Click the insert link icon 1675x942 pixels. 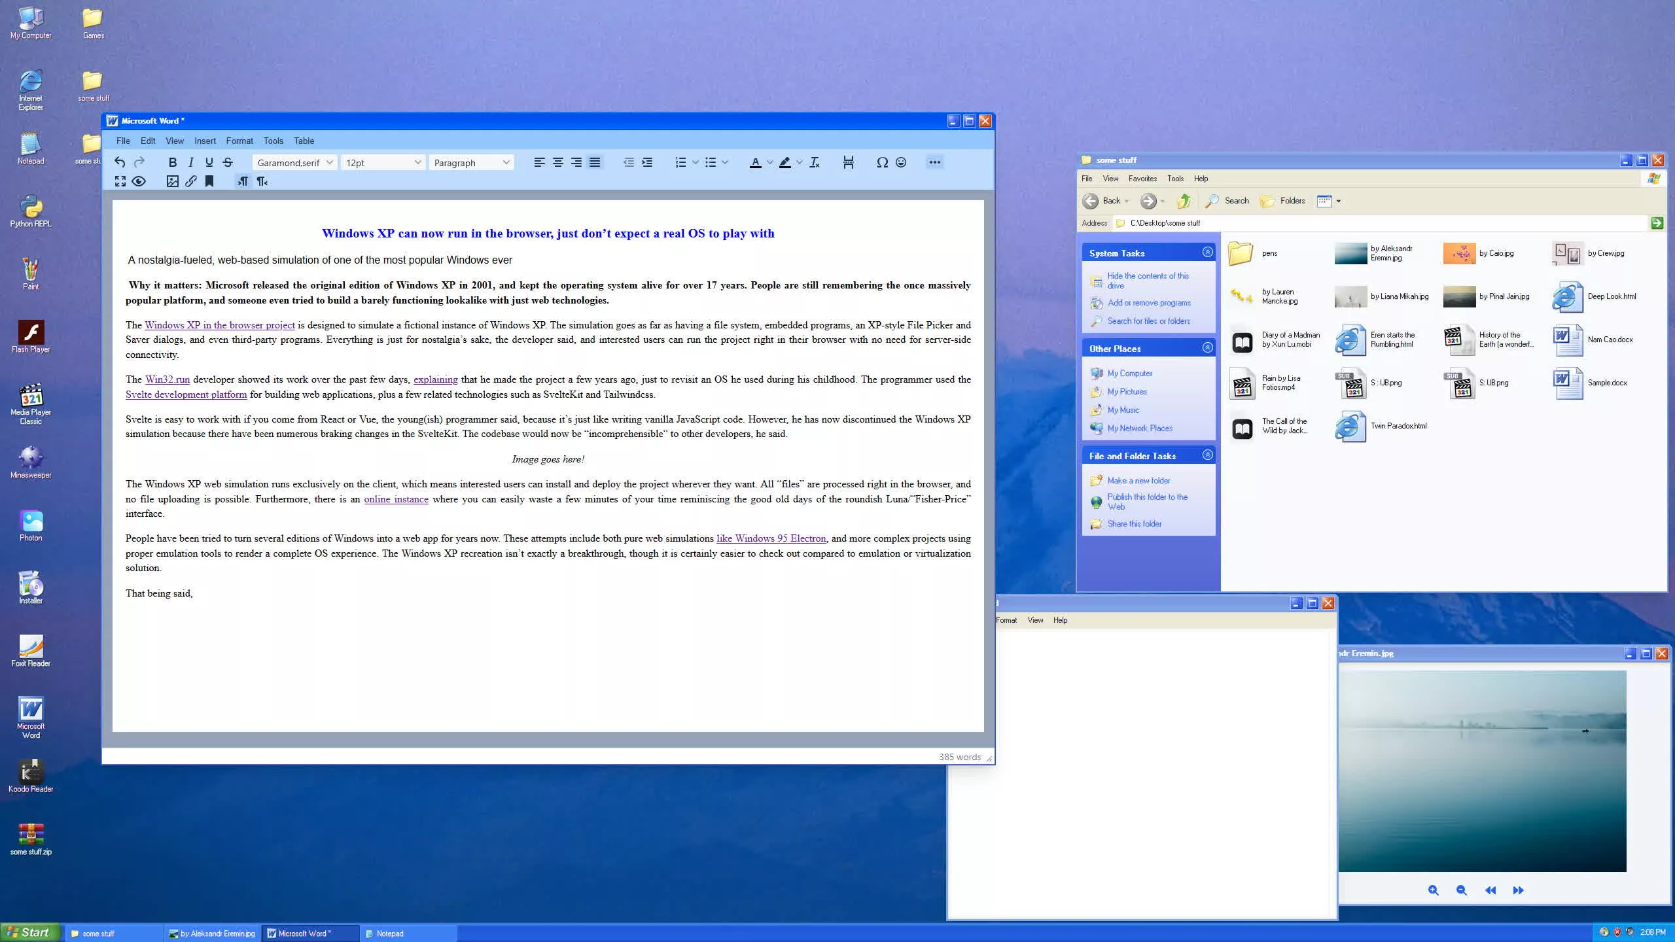click(x=190, y=181)
